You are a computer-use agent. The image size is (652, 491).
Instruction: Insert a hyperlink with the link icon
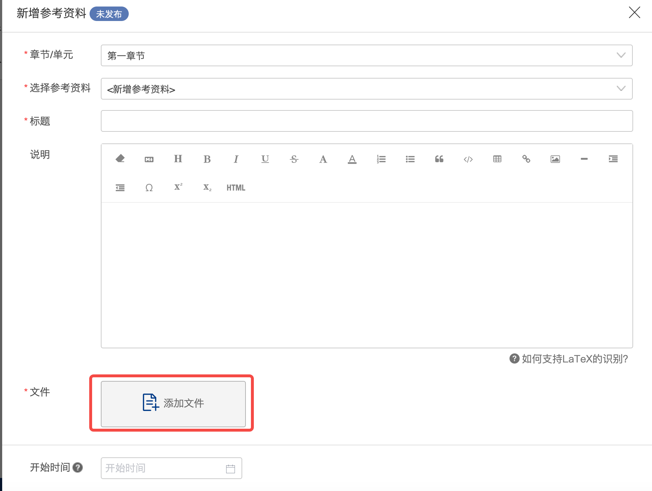pyautogui.click(x=526, y=159)
